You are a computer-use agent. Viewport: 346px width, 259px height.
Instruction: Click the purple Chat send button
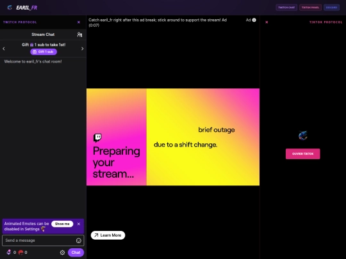(x=76, y=253)
